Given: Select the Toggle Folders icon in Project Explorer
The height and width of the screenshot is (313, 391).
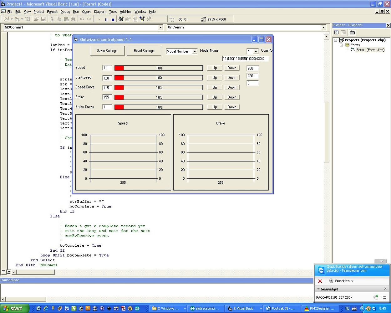Looking at the screenshot, I should pos(352,32).
